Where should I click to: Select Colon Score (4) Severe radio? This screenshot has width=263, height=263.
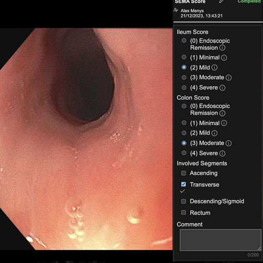pos(184,153)
